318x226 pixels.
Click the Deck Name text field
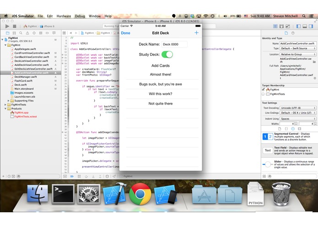(174, 44)
